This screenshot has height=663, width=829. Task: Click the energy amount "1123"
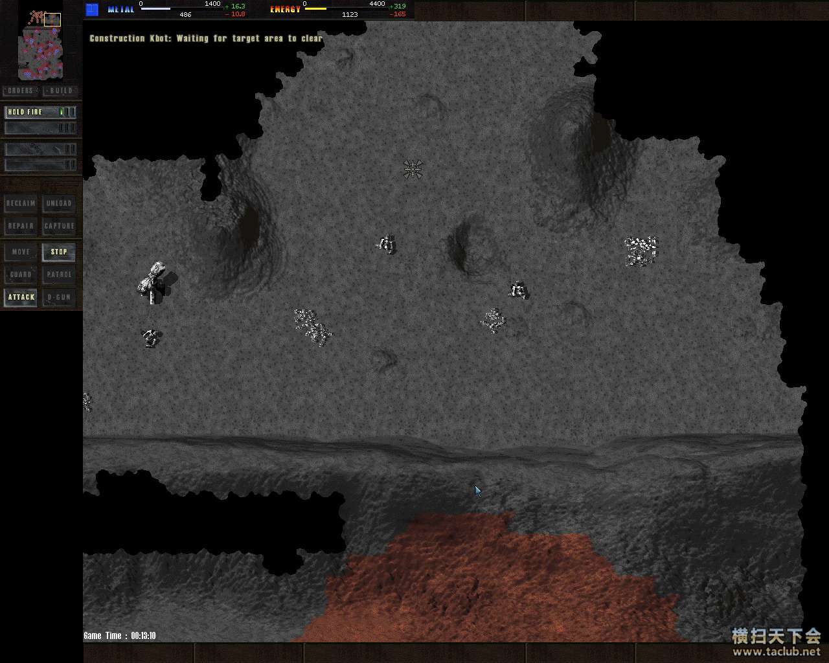(x=350, y=14)
